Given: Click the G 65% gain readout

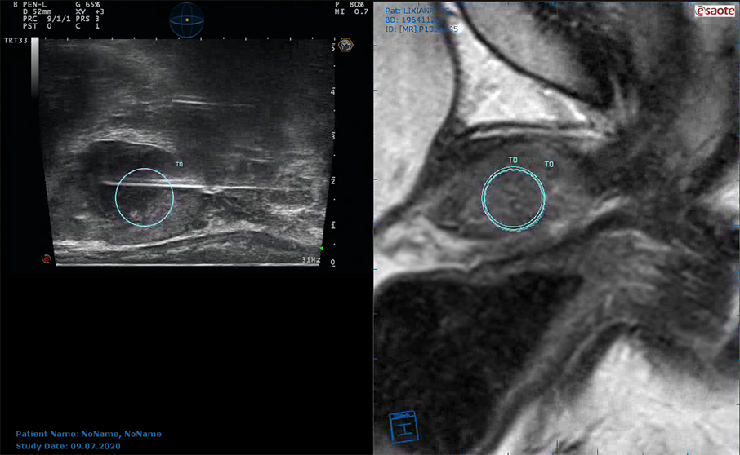Looking at the screenshot, I should [87, 4].
